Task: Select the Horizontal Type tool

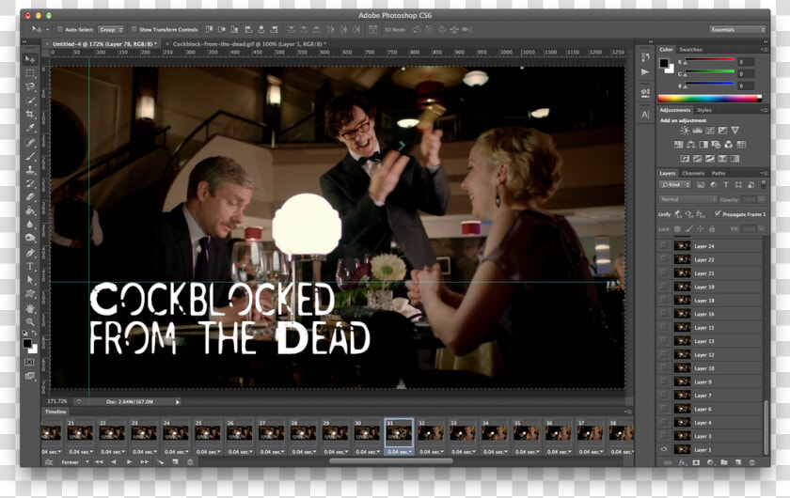Action: (30, 266)
